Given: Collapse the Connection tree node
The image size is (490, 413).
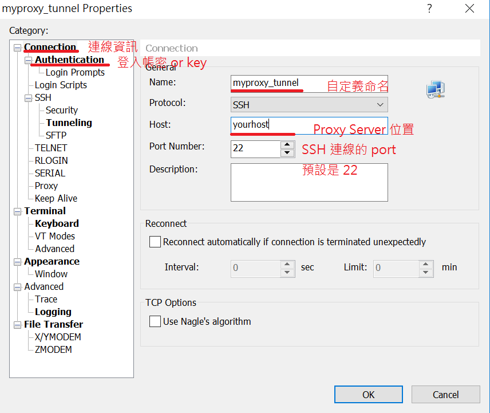Looking at the screenshot, I should 18,48.
